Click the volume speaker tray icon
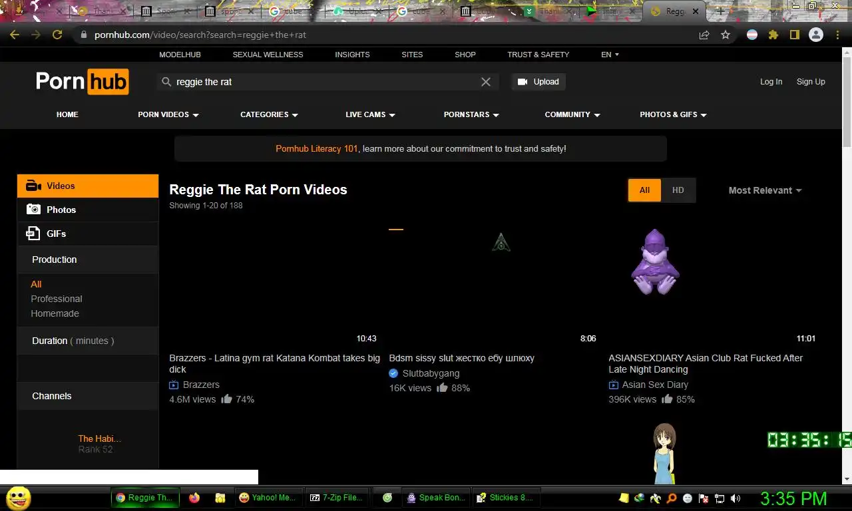The image size is (852, 511). pos(736,498)
